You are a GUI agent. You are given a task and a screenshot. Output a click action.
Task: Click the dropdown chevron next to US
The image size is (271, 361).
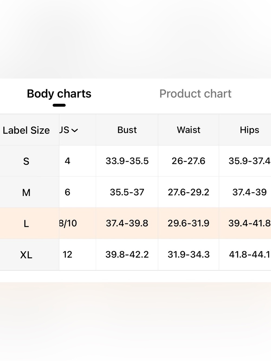[x=75, y=131]
